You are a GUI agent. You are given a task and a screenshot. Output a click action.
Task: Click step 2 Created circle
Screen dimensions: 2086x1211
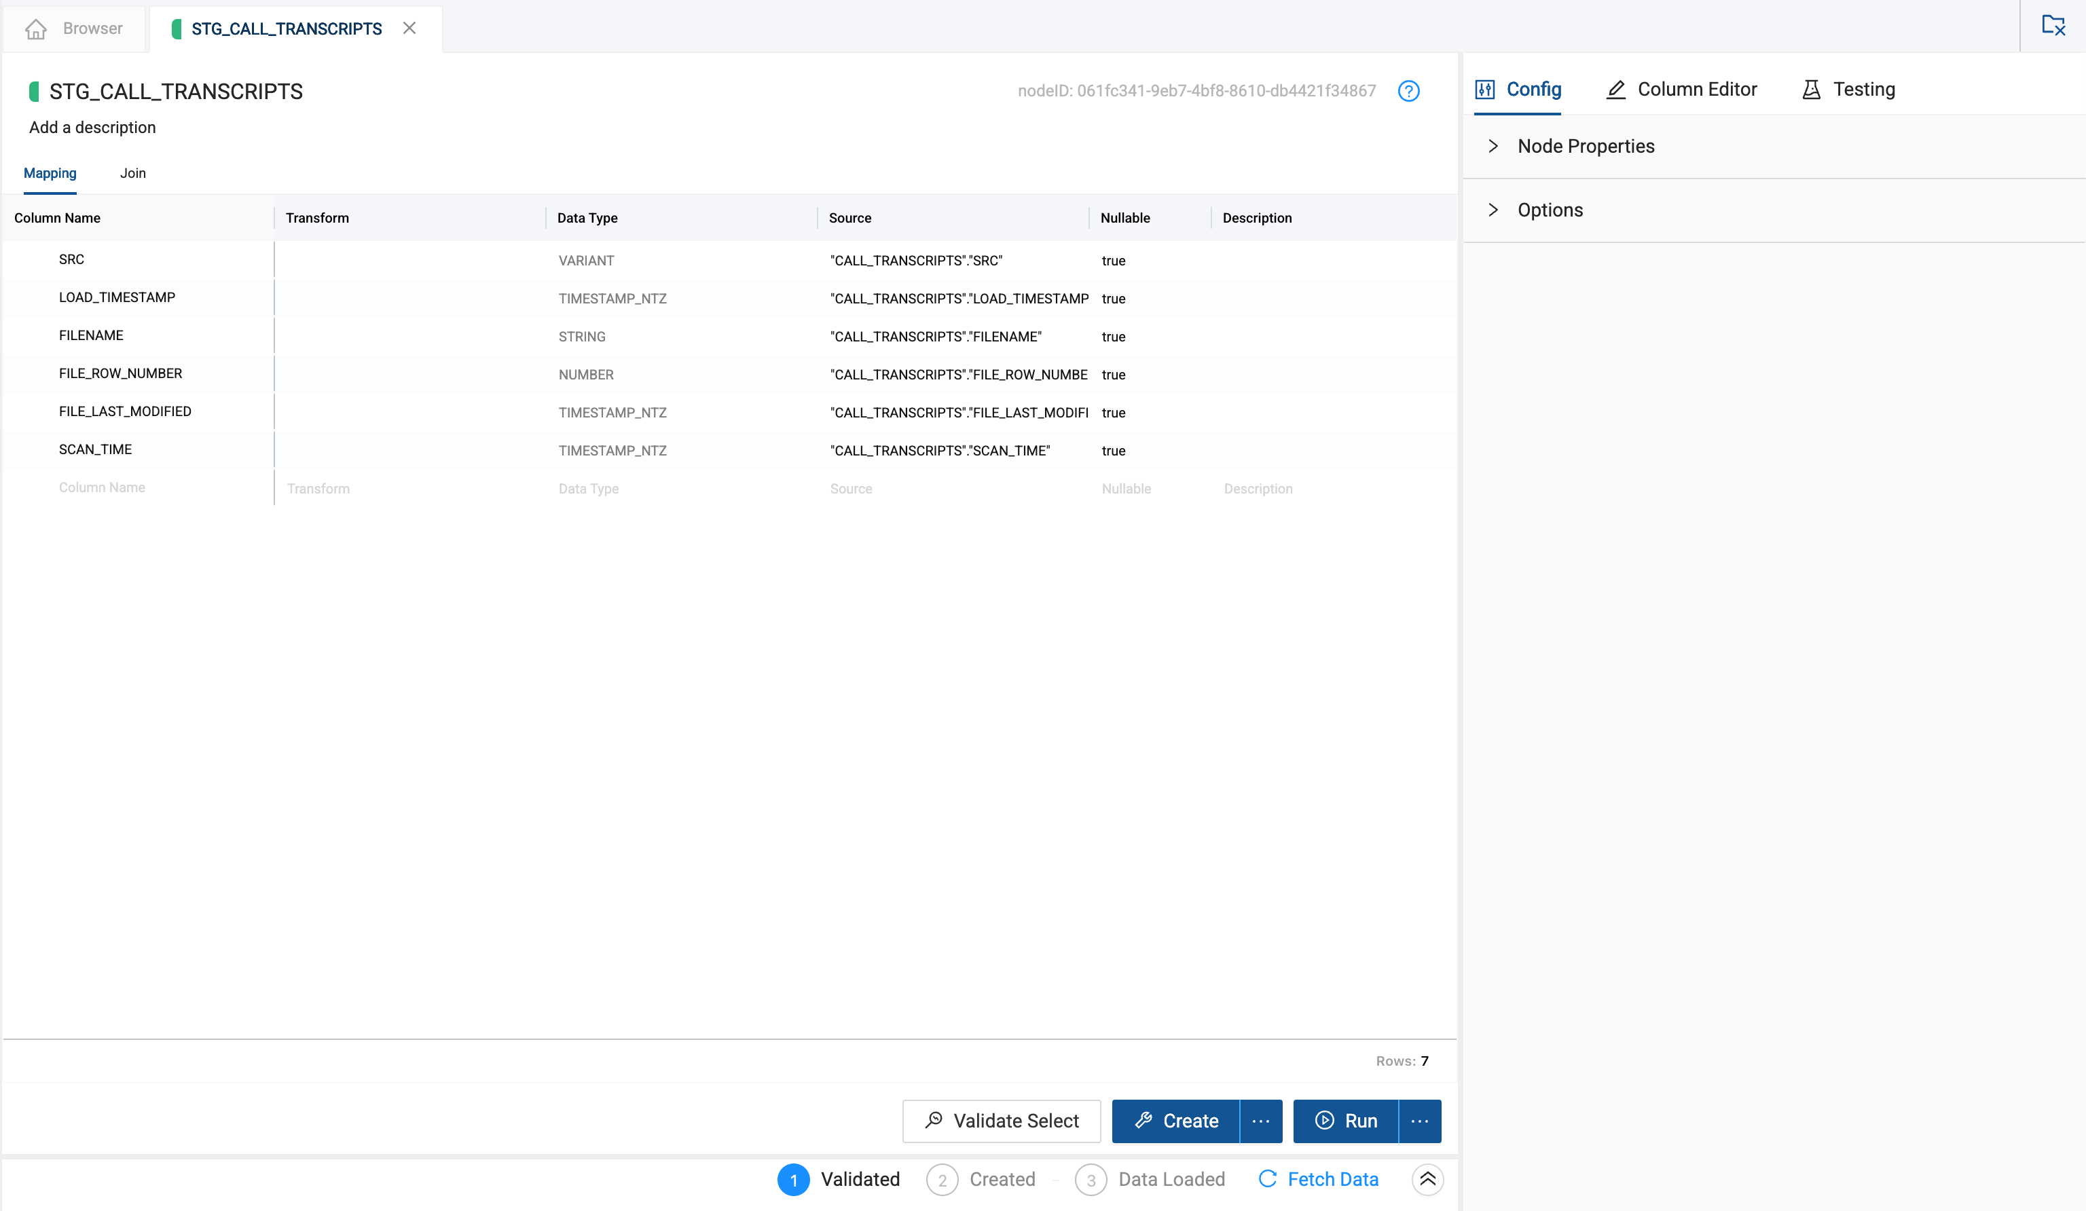pyautogui.click(x=942, y=1180)
